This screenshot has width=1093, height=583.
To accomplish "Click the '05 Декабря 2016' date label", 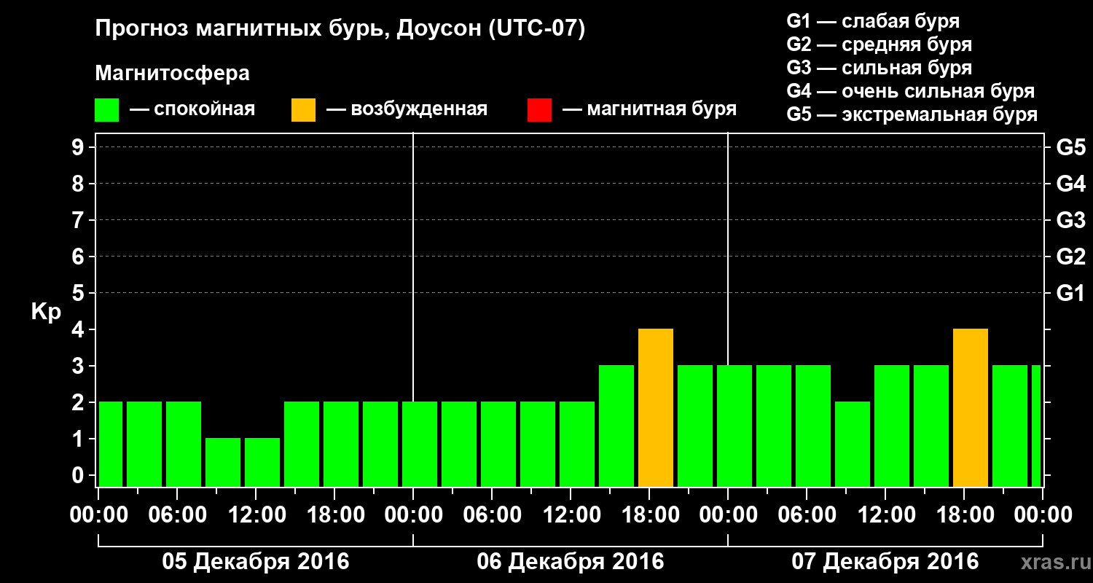I will pyautogui.click(x=255, y=562).
